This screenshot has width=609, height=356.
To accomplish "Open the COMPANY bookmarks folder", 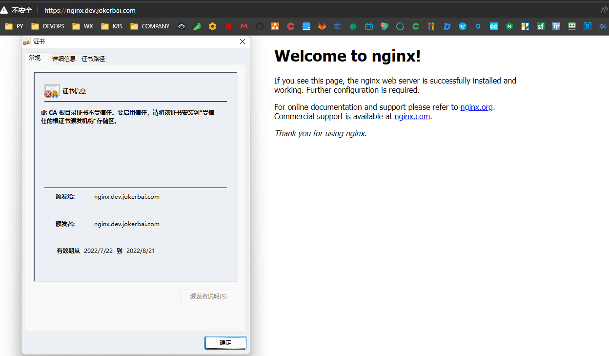I will (150, 26).
